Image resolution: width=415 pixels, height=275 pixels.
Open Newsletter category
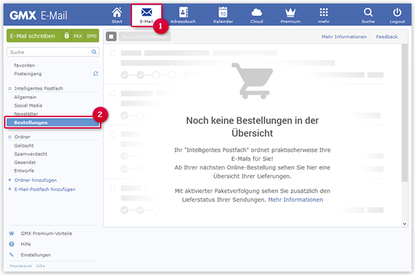point(26,114)
